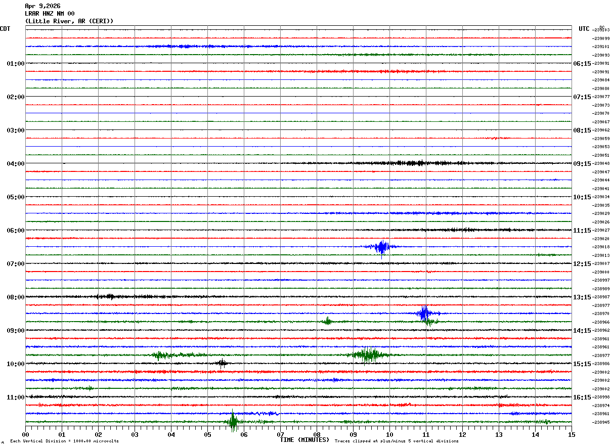Click the 03:00 CDT row label
The width and height of the screenshot is (612, 448).
[16, 130]
